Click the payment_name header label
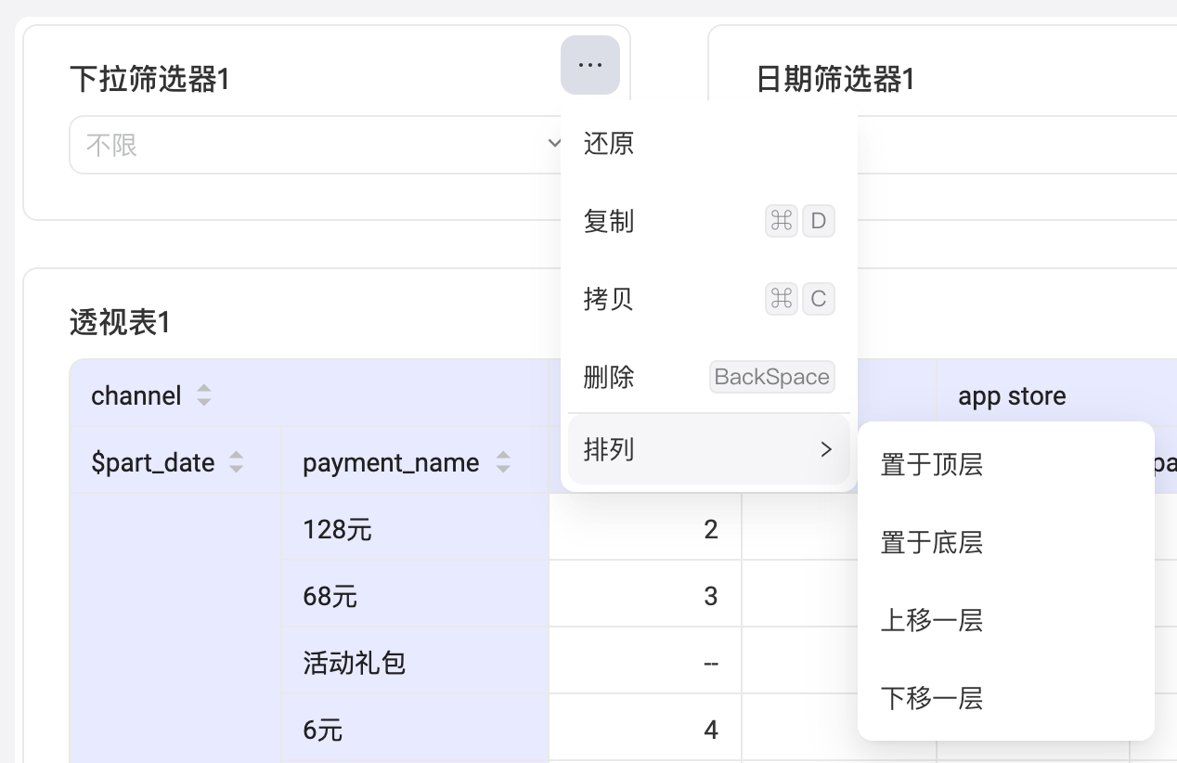Viewport: 1177px width, 763px height. pos(391,463)
